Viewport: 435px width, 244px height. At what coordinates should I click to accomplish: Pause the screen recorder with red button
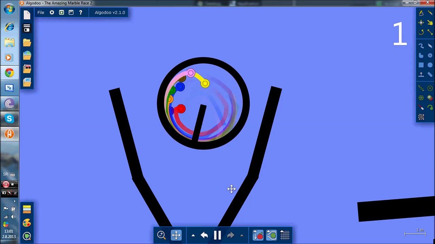point(6,184)
